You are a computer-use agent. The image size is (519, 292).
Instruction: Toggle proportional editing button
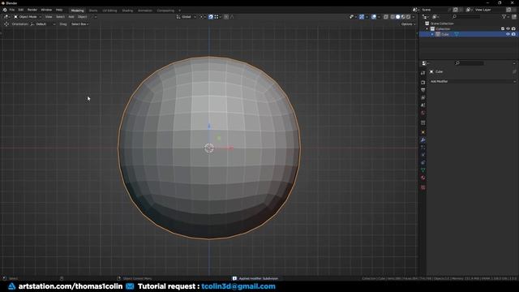click(226, 16)
